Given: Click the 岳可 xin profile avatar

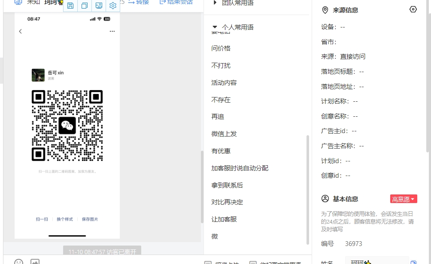Looking at the screenshot, I should pos(38,75).
